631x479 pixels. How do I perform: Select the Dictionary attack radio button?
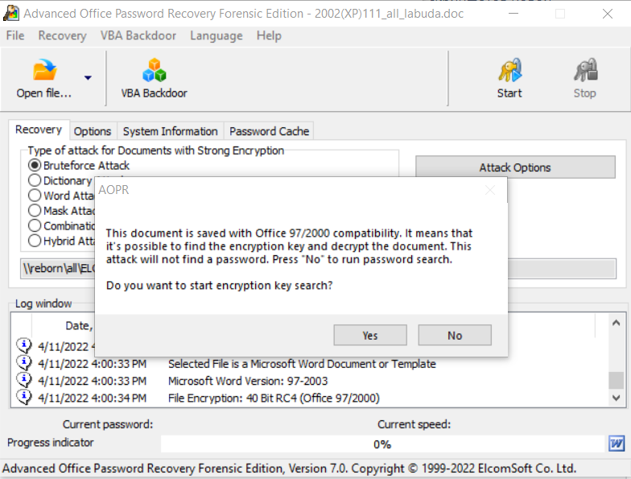pyautogui.click(x=35, y=180)
